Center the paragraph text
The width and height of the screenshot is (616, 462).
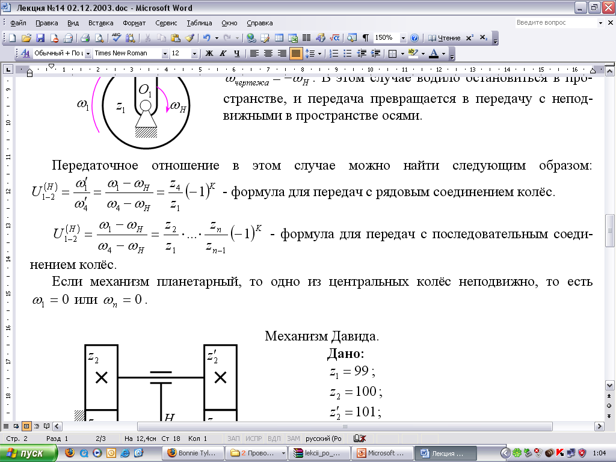268,54
